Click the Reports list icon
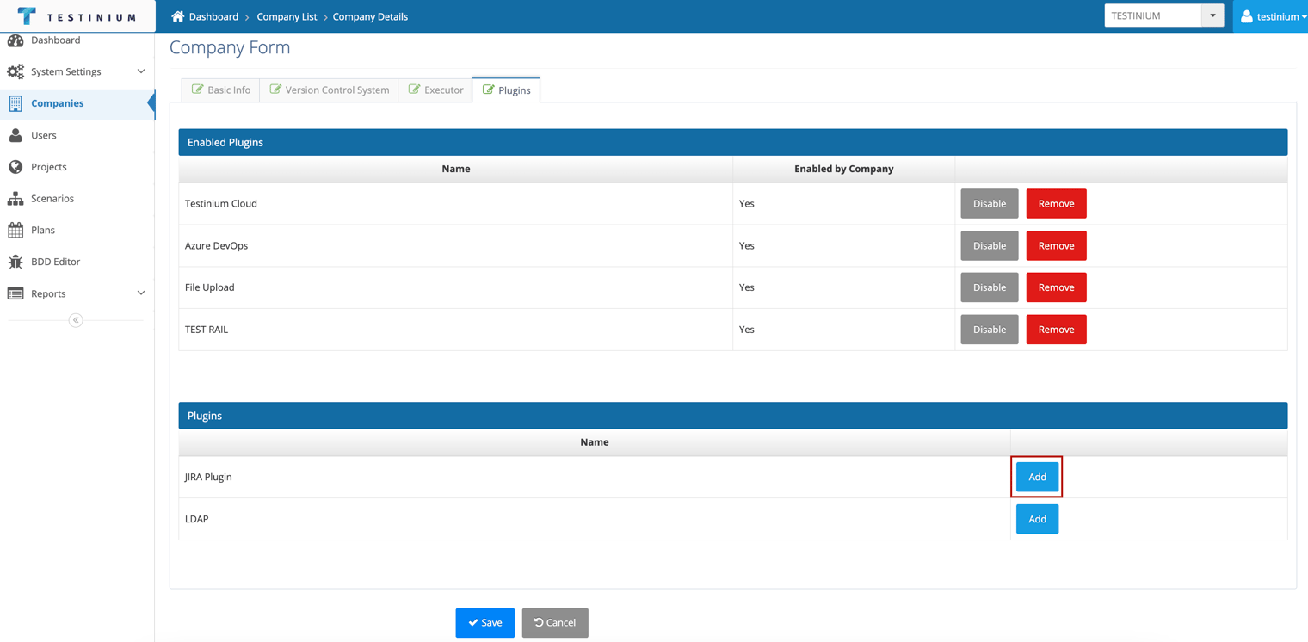This screenshot has width=1308, height=642. [15, 293]
